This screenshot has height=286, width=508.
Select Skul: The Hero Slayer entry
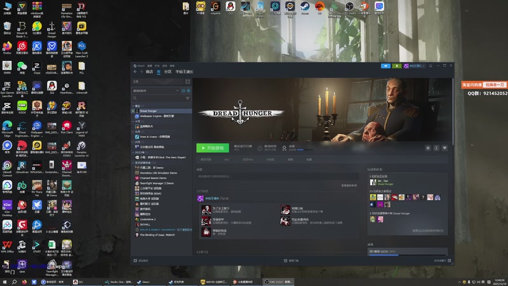point(162,157)
